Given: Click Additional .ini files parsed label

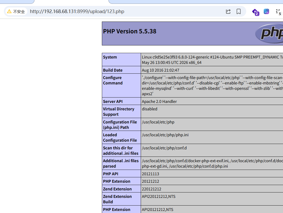Looking at the screenshot, I should click(121, 163).
